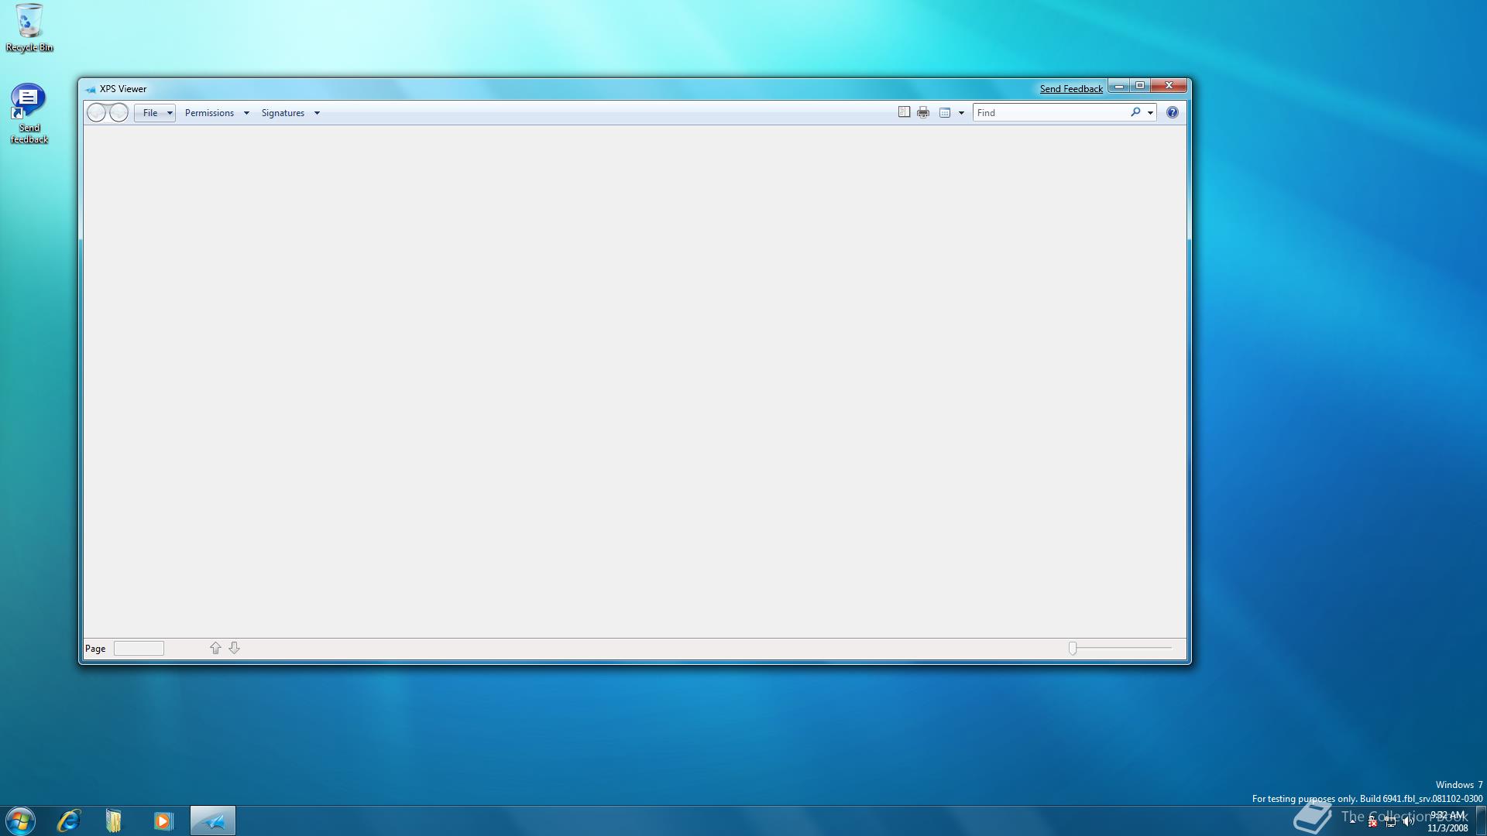Expand the Find options dropdown arrow
Image resolution: width=1487 pixels, height=836 pixels.
[1151, 113]
